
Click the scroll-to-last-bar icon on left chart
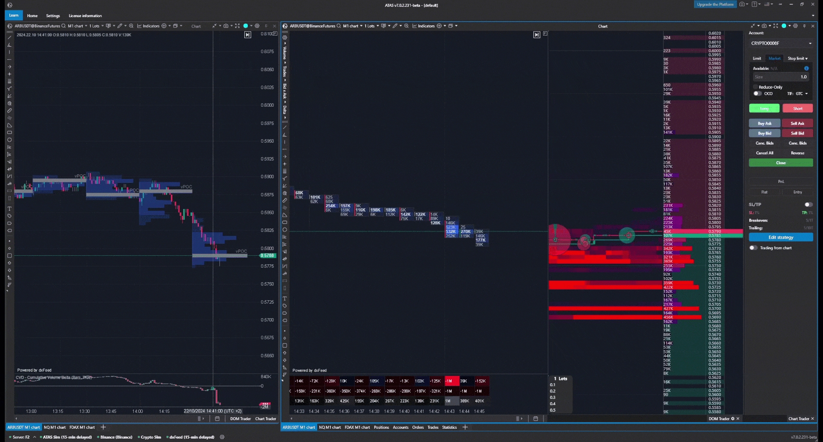point(248,35)
